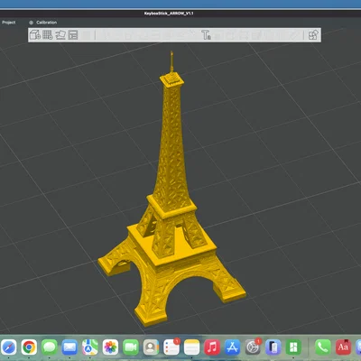Launch Music from the dock
361x361 pixels.
[212, 347]
